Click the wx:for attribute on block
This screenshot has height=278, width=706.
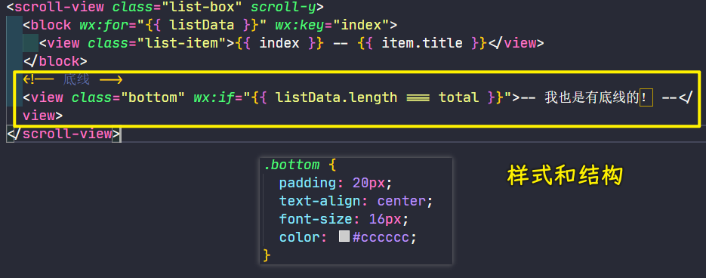[x=103, y=25]
